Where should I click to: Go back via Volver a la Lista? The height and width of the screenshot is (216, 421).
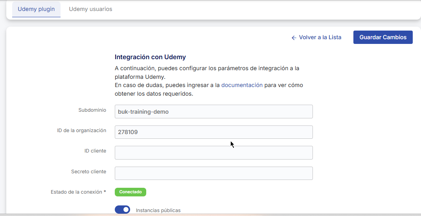(316, 38)
